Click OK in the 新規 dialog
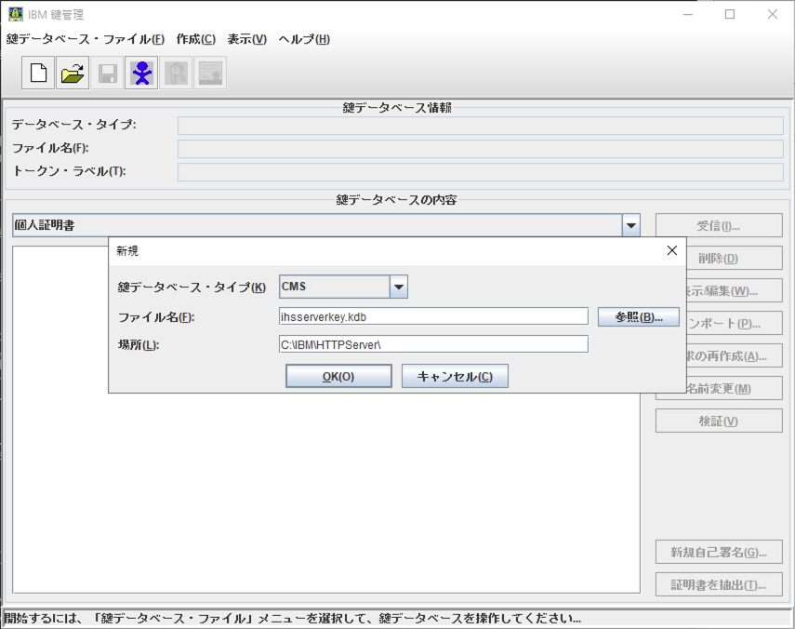 point(338,377)
